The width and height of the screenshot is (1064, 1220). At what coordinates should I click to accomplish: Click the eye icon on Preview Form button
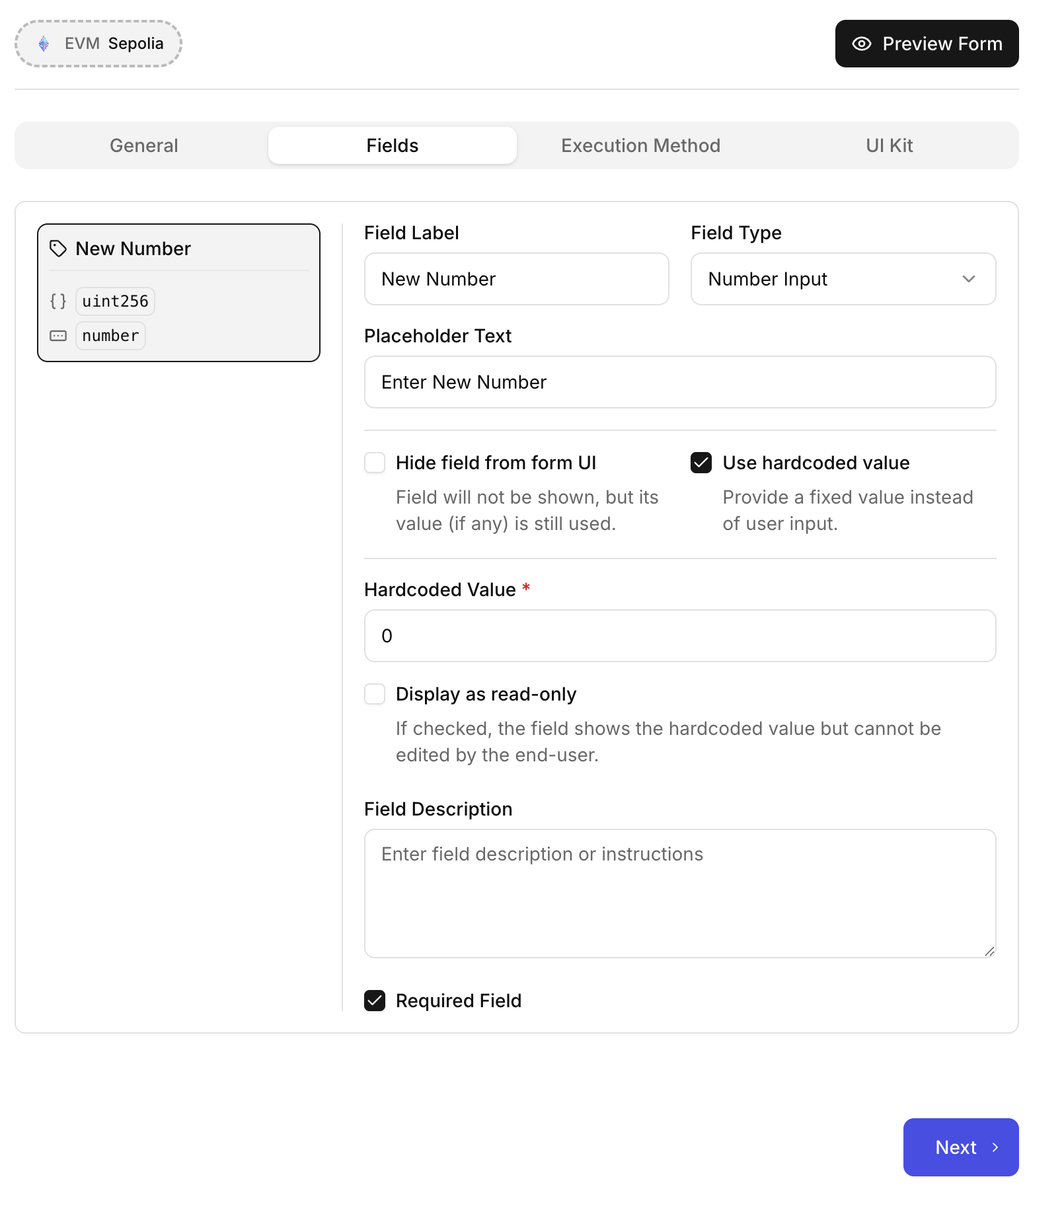coord(860,44)
